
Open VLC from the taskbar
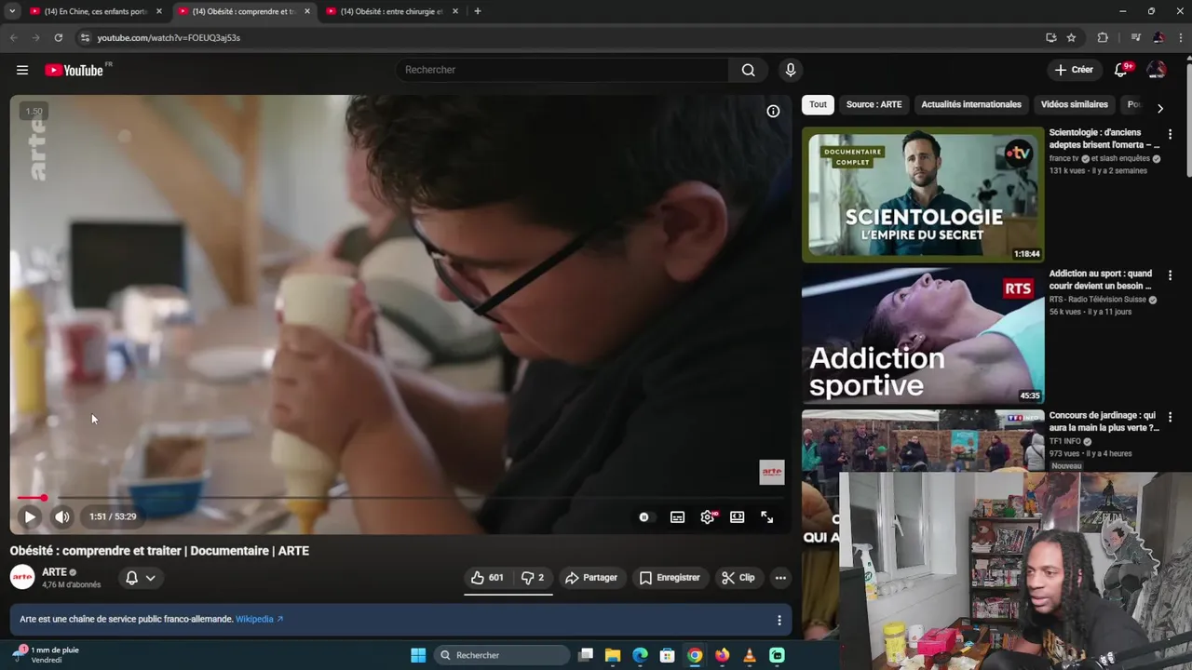point(750,655)
